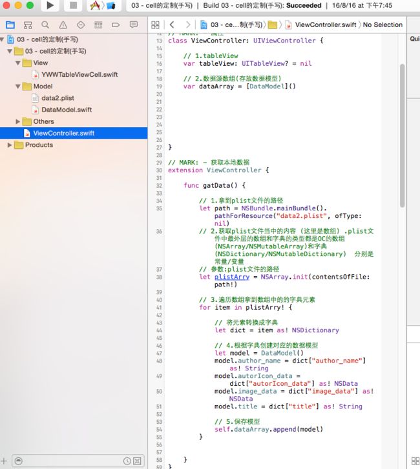Open the Test navigator diamond icon
The height and width of the screenshot is (469, 420).
81,25
